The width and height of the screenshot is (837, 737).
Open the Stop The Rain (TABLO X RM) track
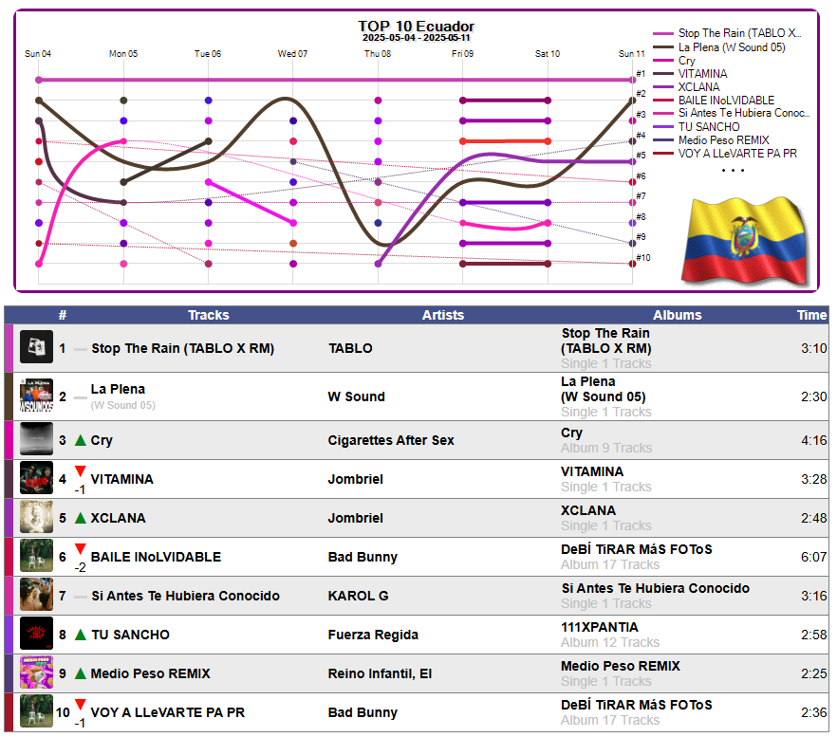182,348
